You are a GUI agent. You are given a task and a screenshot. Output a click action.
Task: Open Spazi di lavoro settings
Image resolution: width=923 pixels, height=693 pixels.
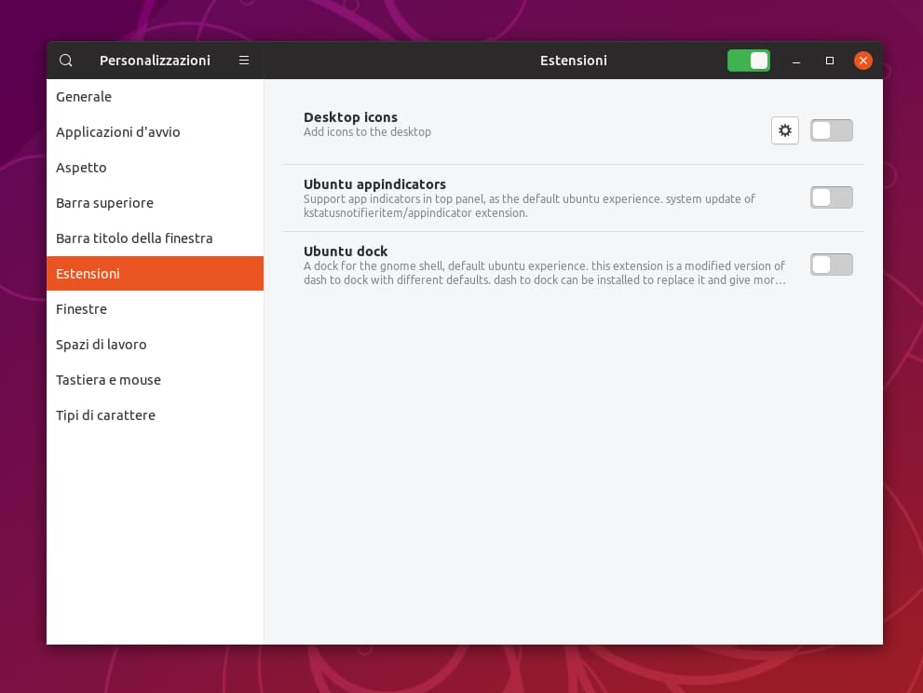click(155, 344)
